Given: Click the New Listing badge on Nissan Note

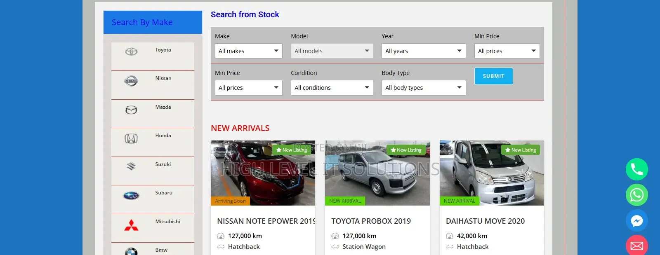Looking at the screenshot, I should [292, 150].
